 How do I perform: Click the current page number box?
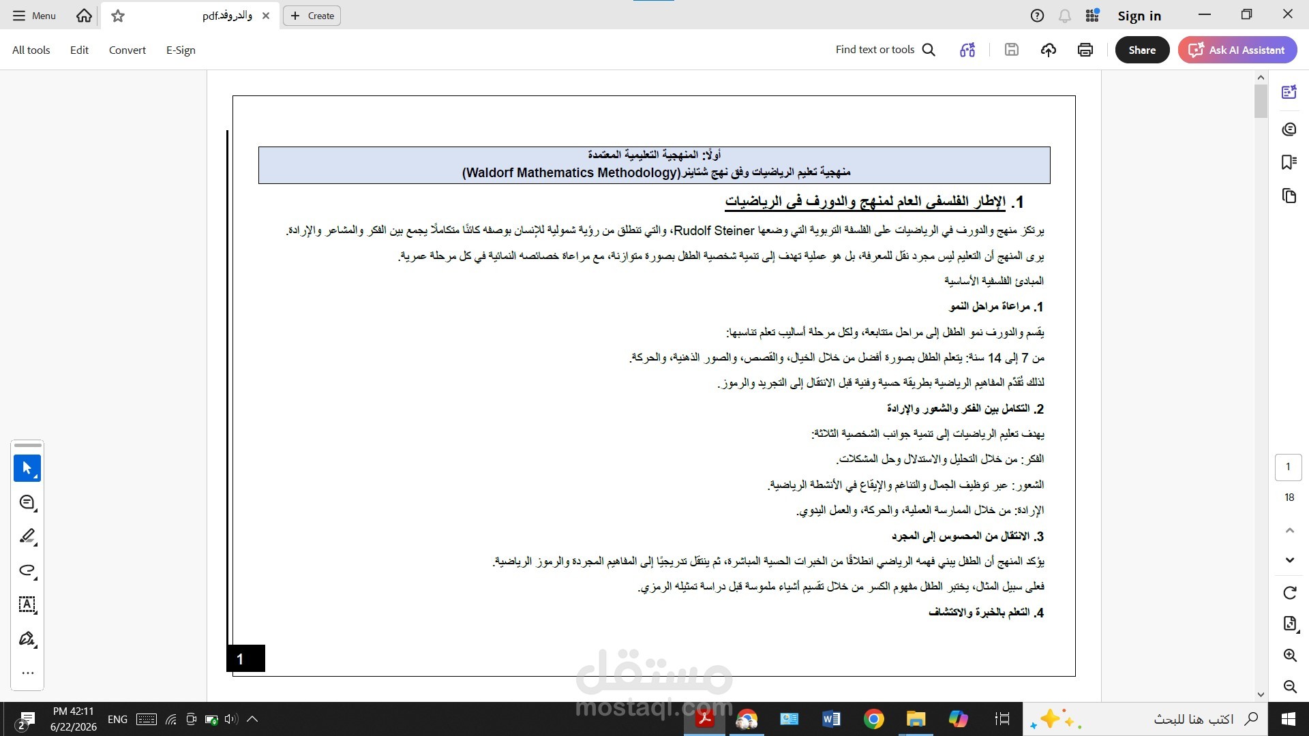(1289, 467)
